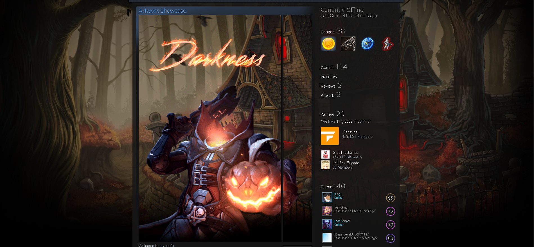Click 'Last Online 35 hrs, 15 mins ago'
The height and width of the screenshot is (247, 534).
[x=355, y=238]
